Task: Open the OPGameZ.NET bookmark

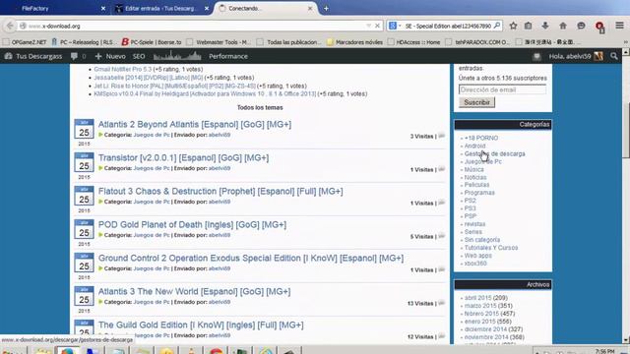Action: (x=25, y=42)
